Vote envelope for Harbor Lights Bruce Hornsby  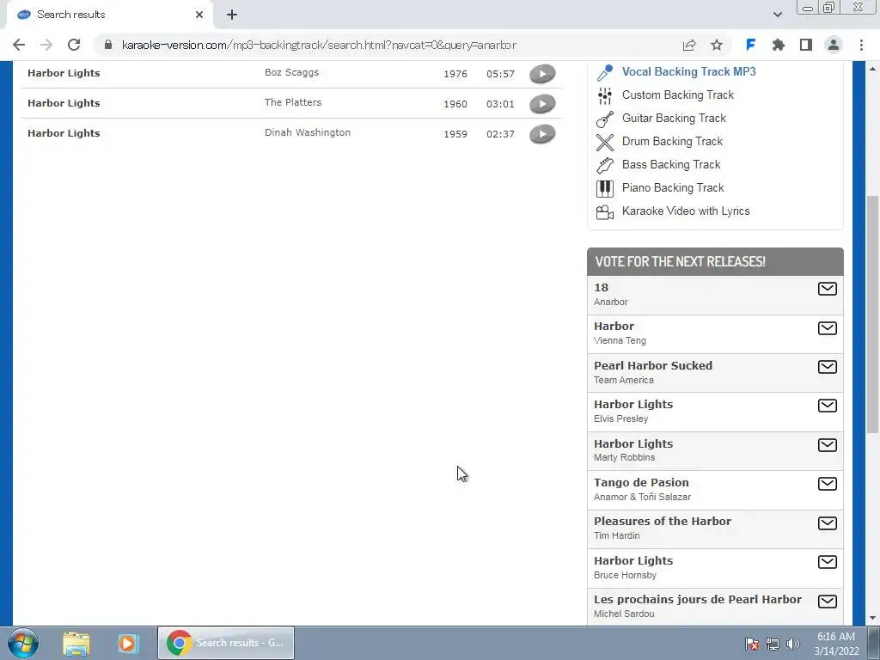(828, 561)
